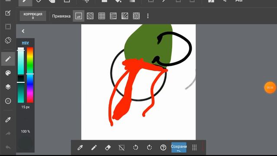This screenshot has height=156, width=277.
Task: Tap the dark brush preview circle
Action: tap(25, 143)
